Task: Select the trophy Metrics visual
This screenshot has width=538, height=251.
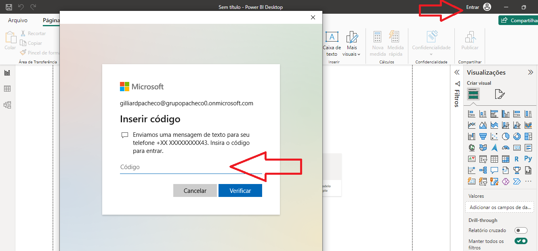Action: [x=517, y=170]
